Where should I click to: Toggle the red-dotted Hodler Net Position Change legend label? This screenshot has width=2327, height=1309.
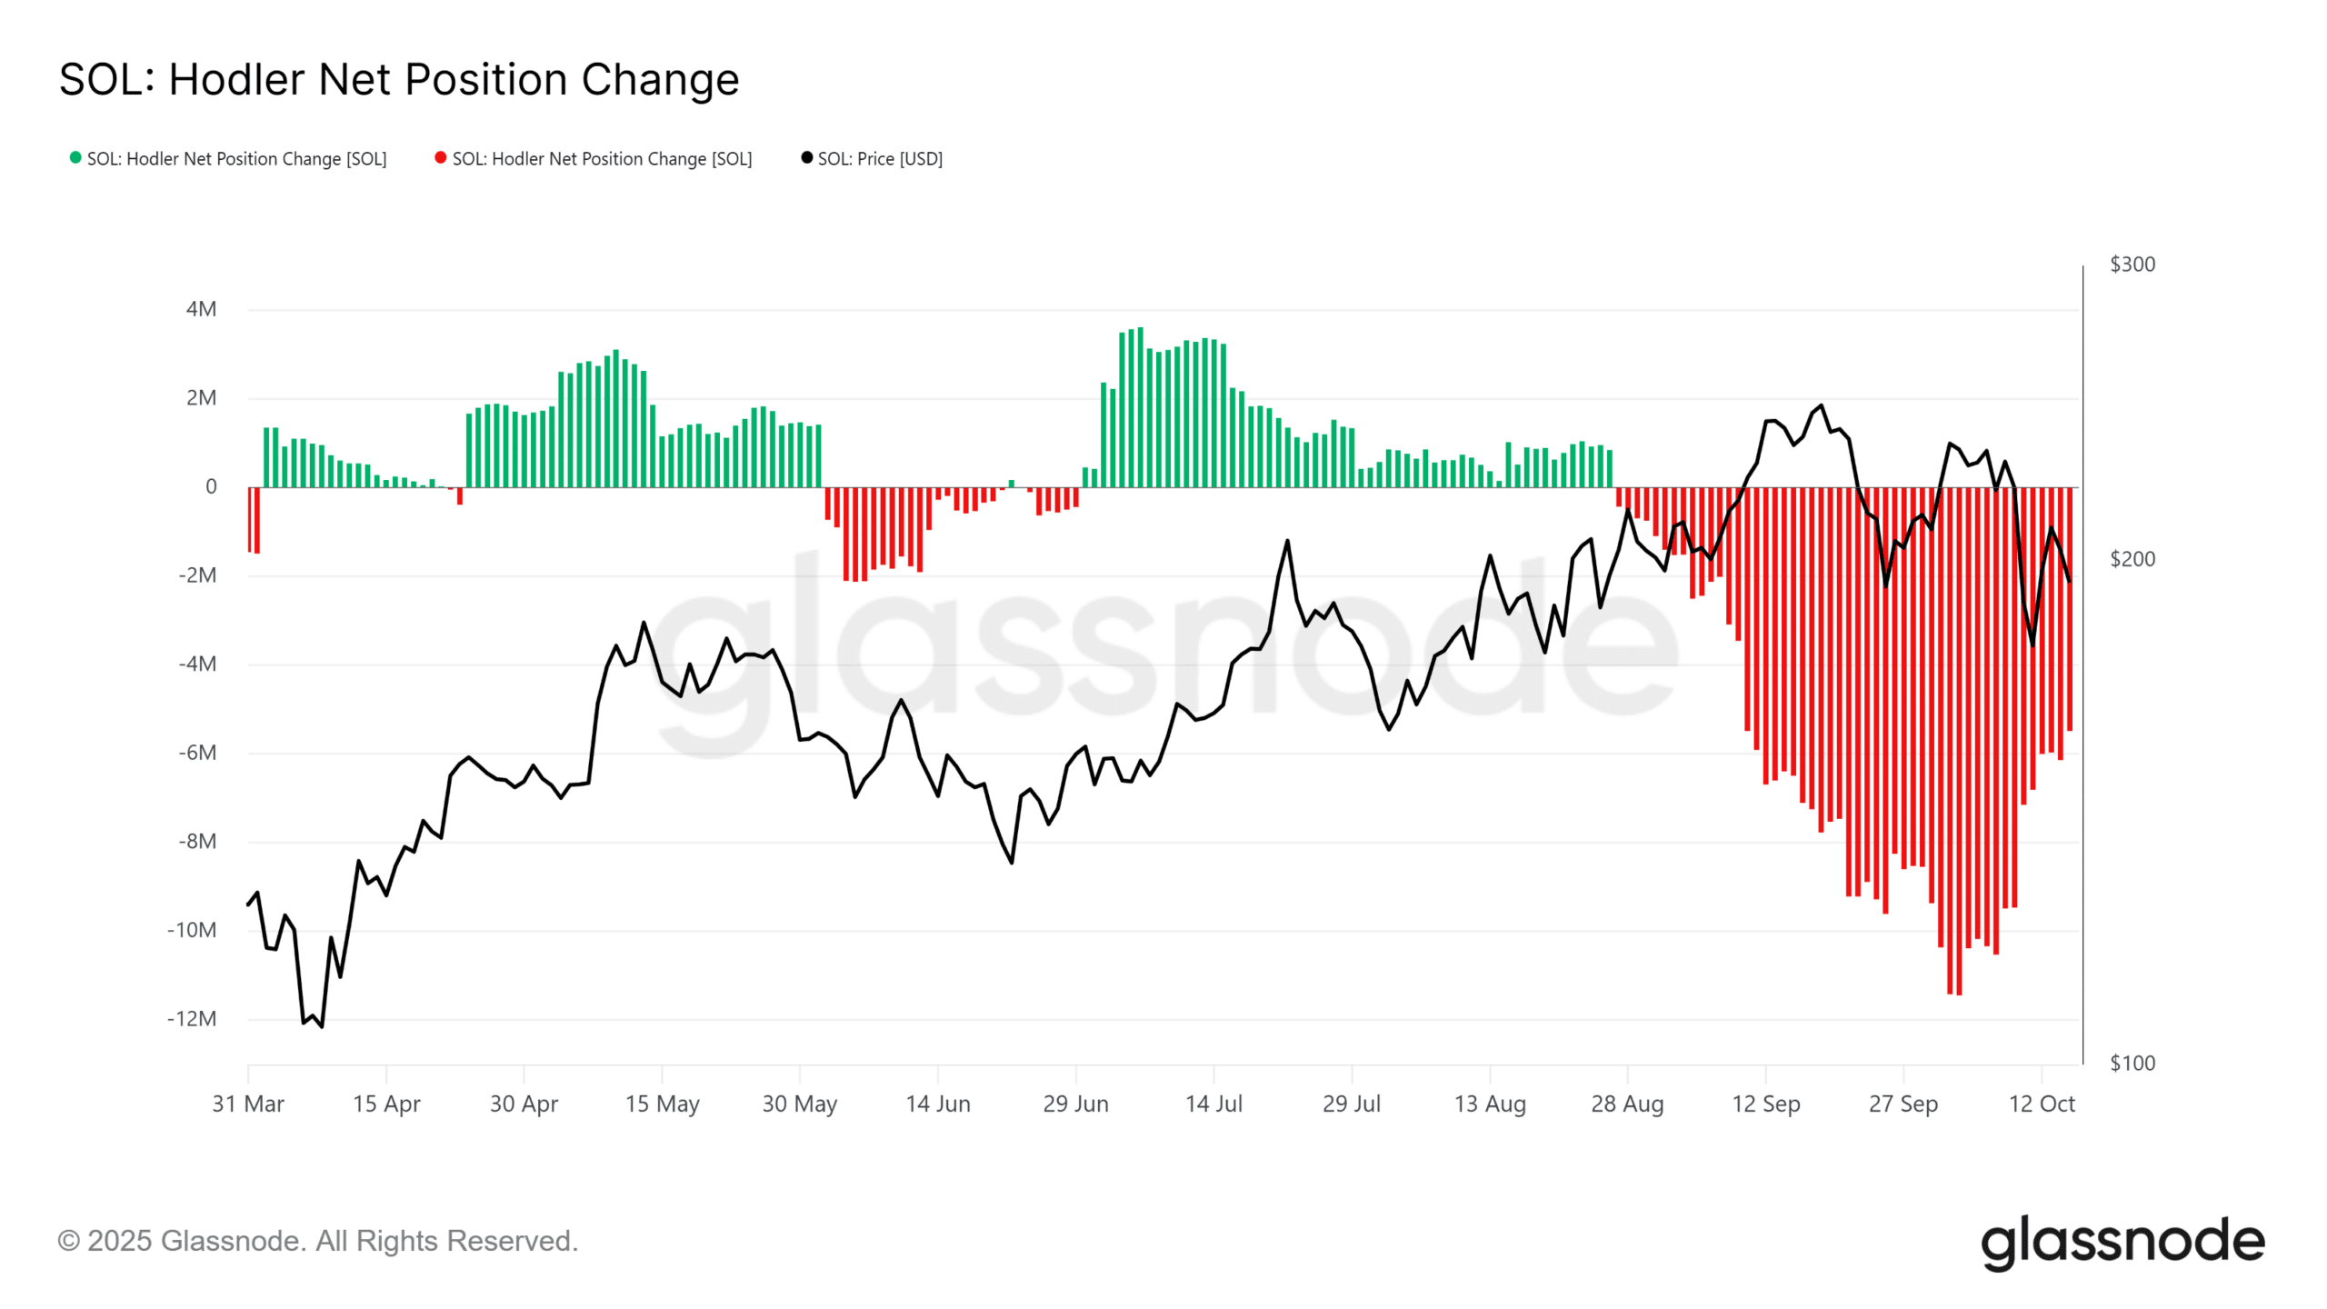click(602, 159)
